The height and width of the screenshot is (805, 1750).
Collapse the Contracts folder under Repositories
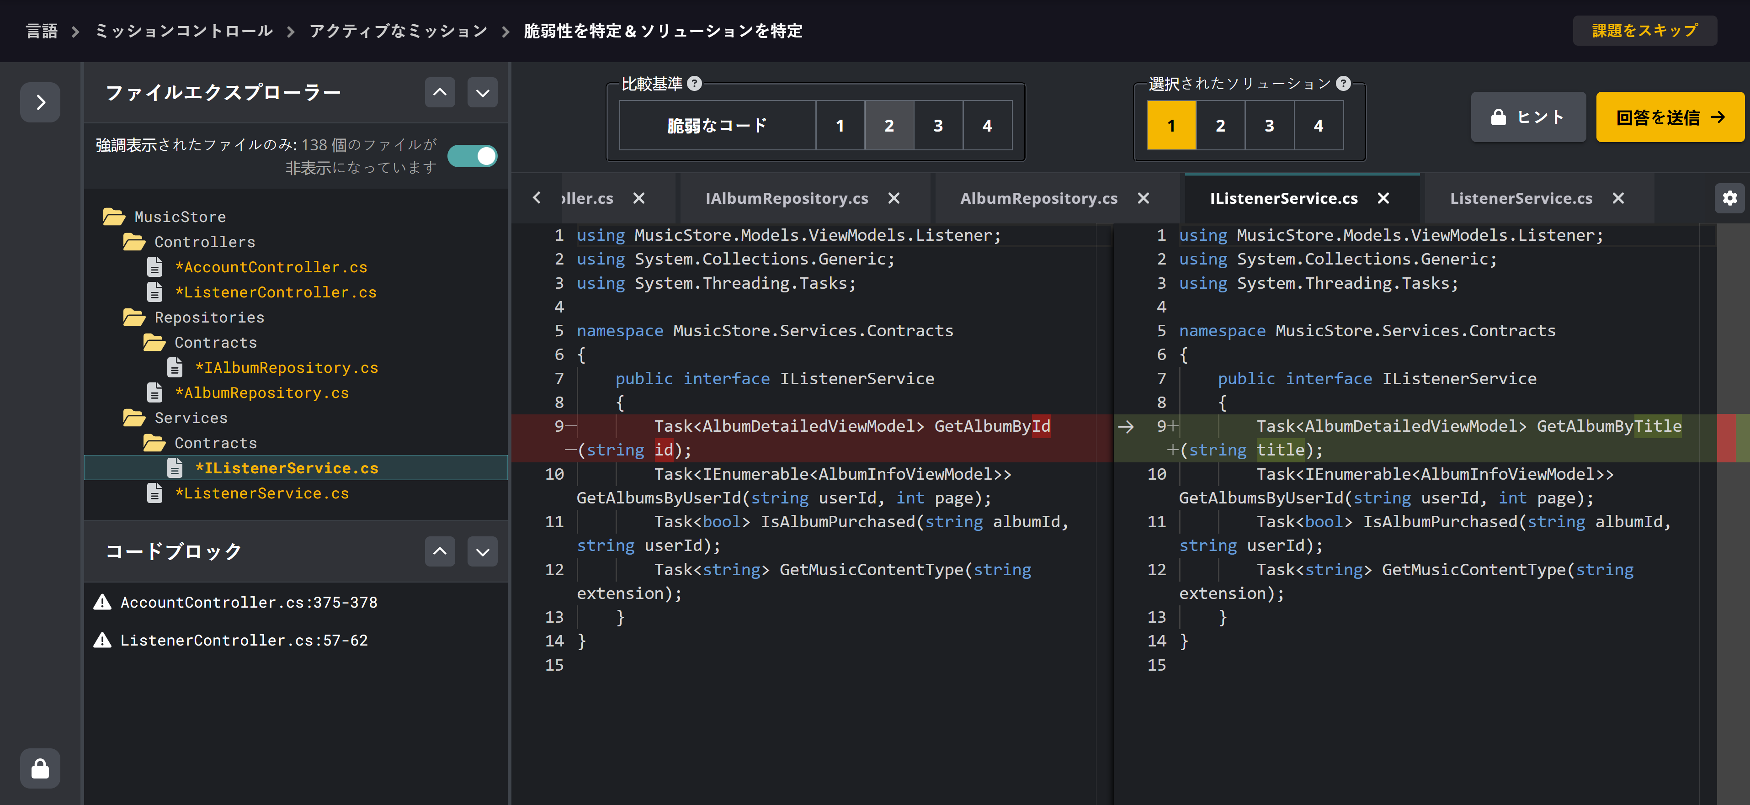(x=200, y=342)
